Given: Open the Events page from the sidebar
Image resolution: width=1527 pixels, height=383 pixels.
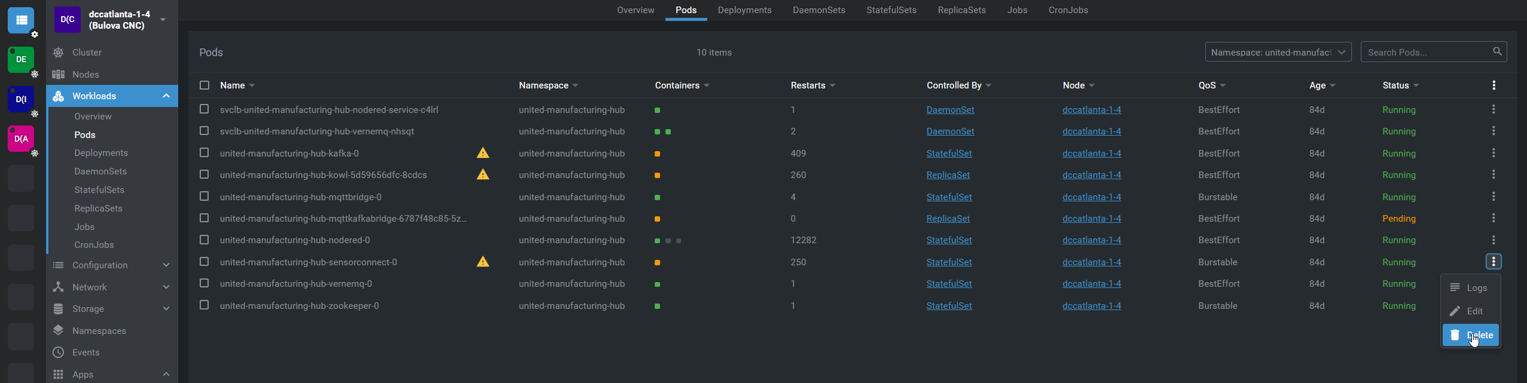Looking at the screenshot, I should coord(85,353).
